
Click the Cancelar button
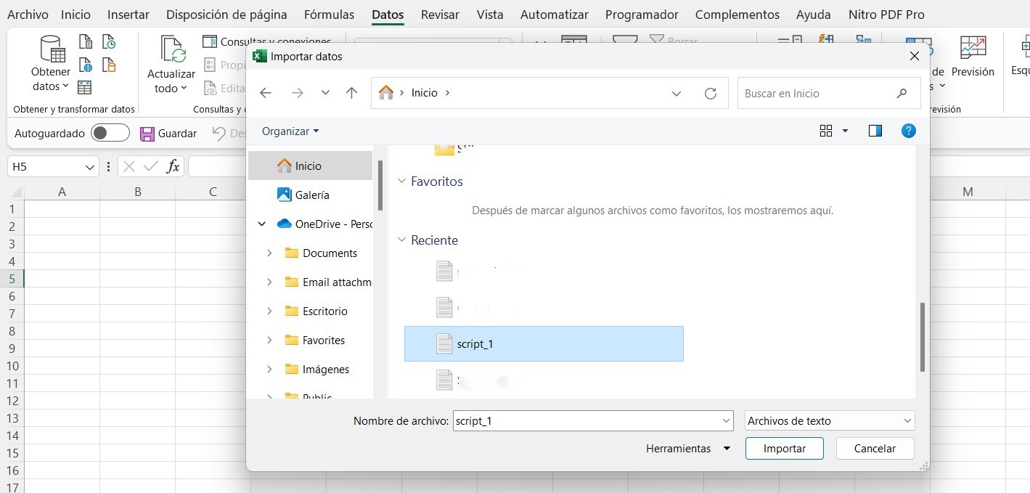875,449
